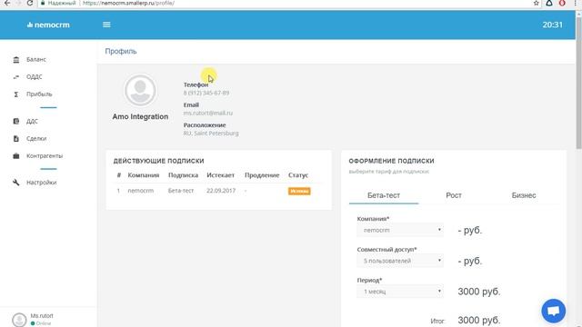This screenshot has width=582, height=327.
Task: Click the Истекла status badge
Action: (299, 191)
